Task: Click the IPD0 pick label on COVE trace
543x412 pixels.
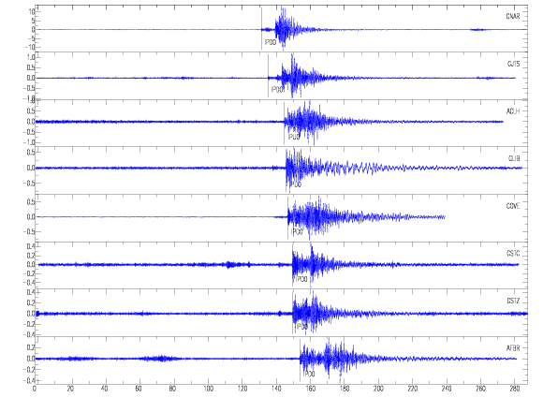Action: tap(297, 231)
